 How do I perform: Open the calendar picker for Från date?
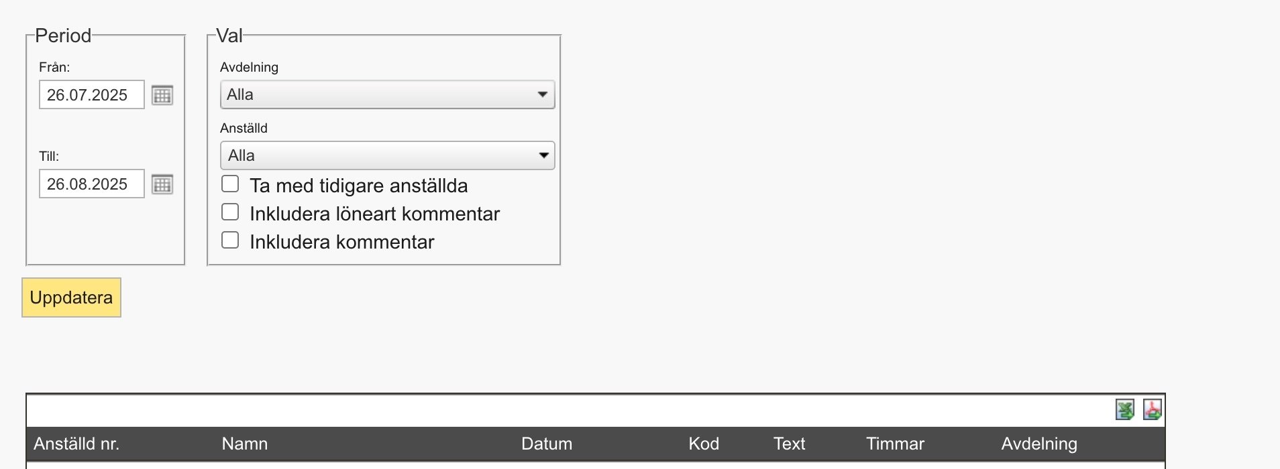tap(162, 95)
